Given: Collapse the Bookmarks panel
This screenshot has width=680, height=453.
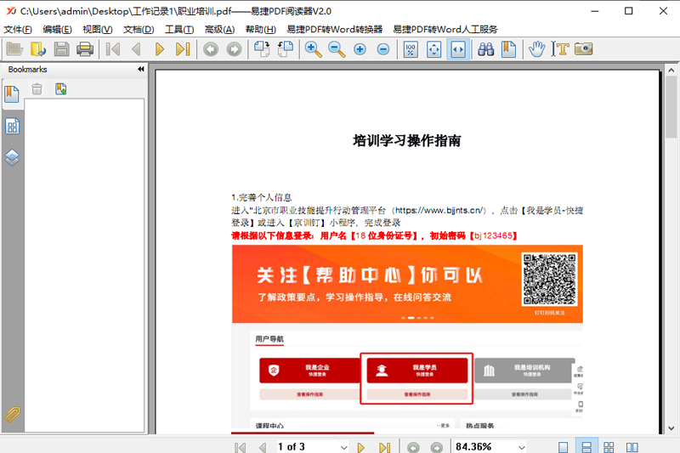Looking at the screenshot, I should click(x=141, y=70).
